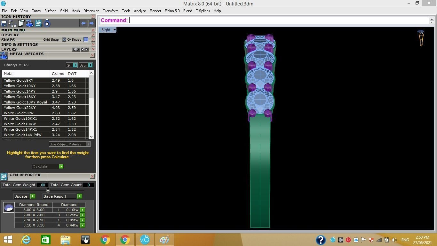The width and height of the screenshot is (437, 246).
Task: Click the Right viewport label
Action: [x=106, y=30]
